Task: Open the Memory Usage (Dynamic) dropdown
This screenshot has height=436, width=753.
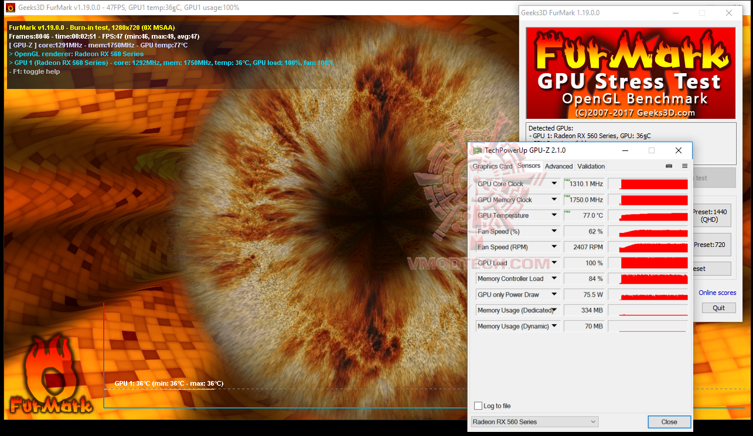Action: point(554,326)
